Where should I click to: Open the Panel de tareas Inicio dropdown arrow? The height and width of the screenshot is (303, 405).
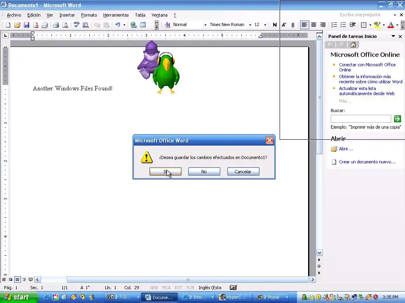393,36
